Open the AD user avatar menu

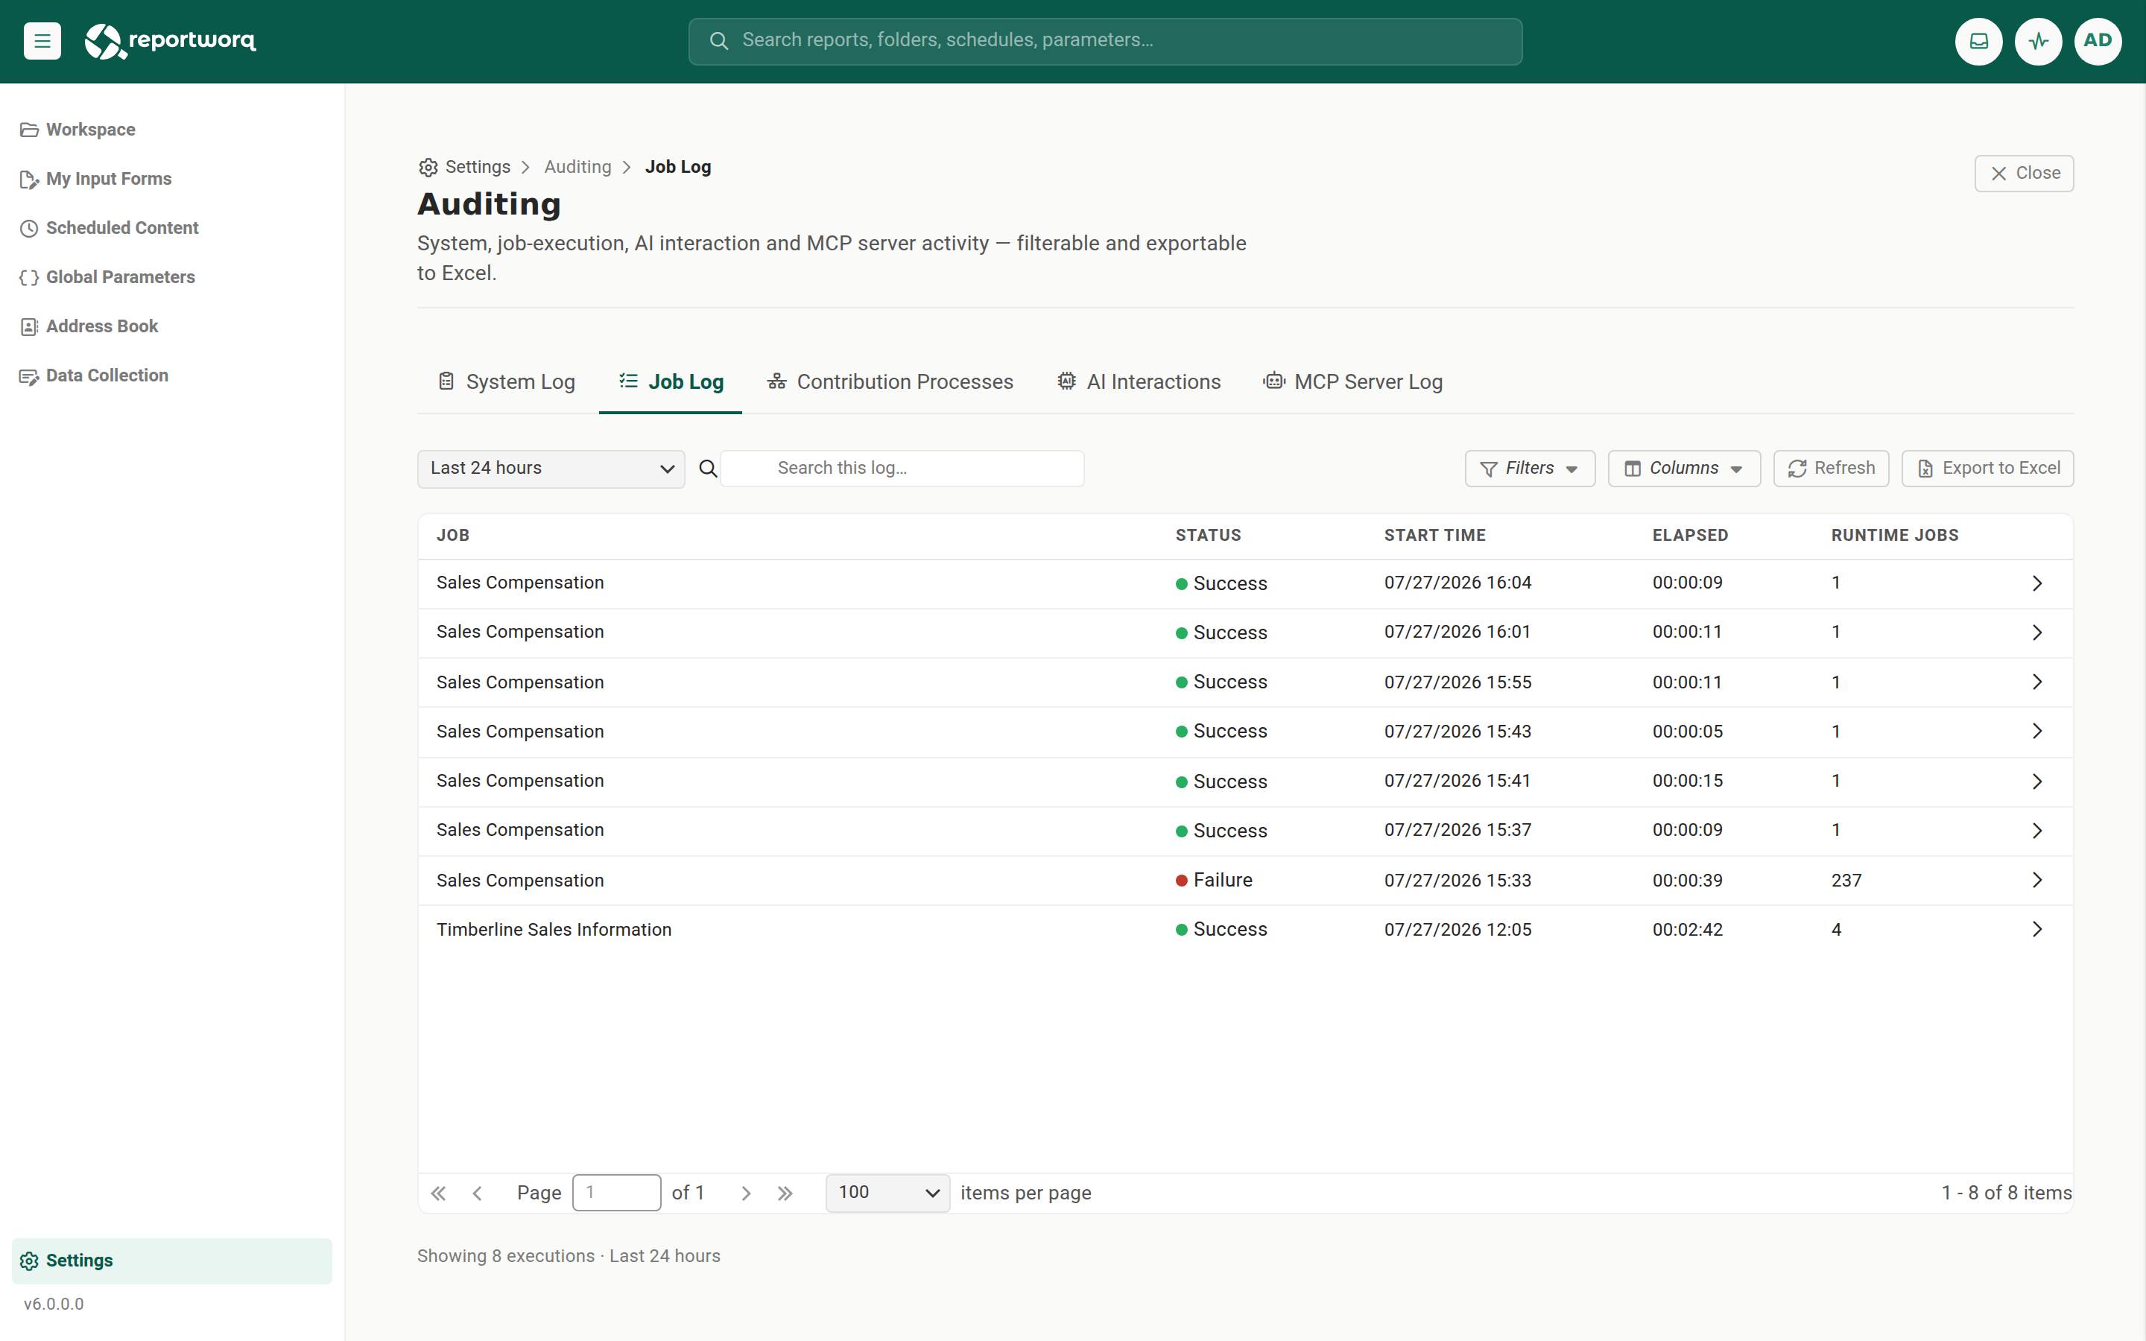(x=2098, y=41)
